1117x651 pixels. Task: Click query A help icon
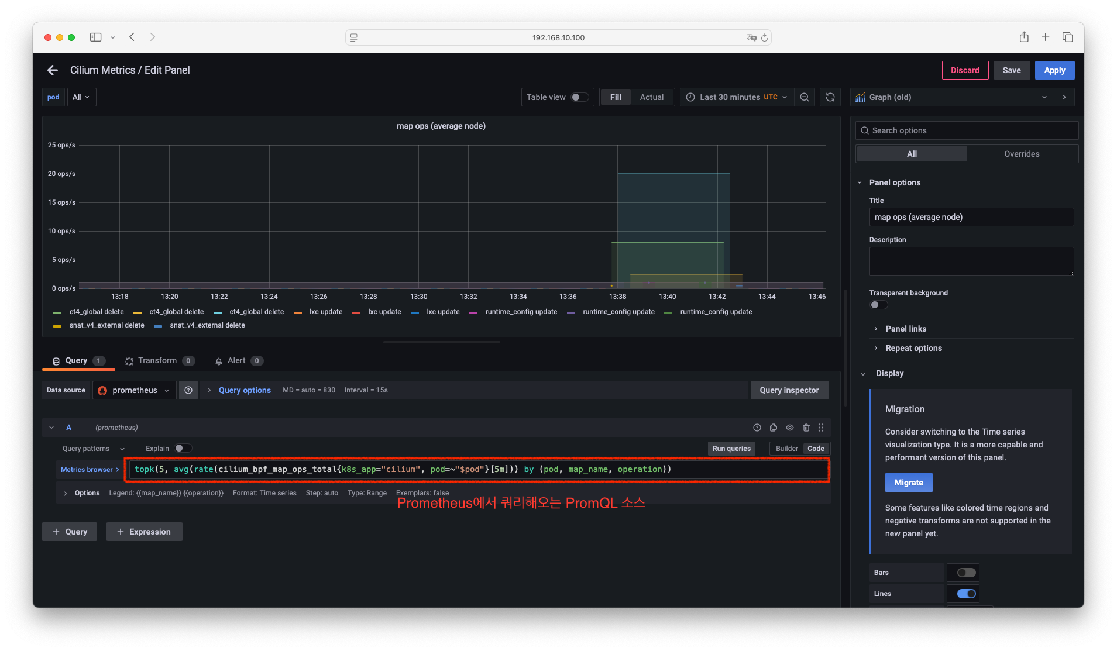tap(757, 428)
